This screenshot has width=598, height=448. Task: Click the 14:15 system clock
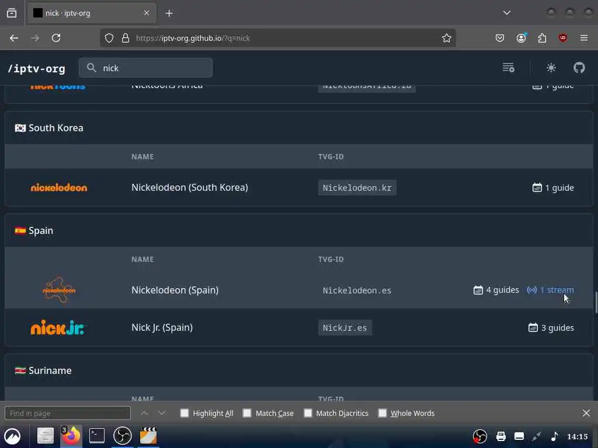[x=577, y=436]
